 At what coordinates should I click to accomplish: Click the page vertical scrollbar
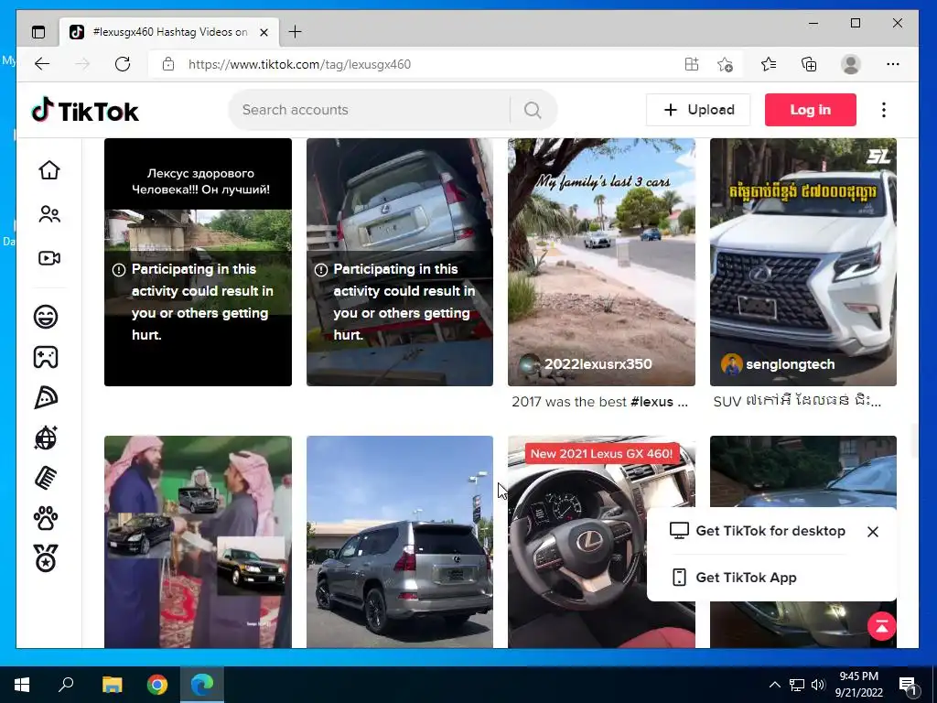(x=914, y=440)
